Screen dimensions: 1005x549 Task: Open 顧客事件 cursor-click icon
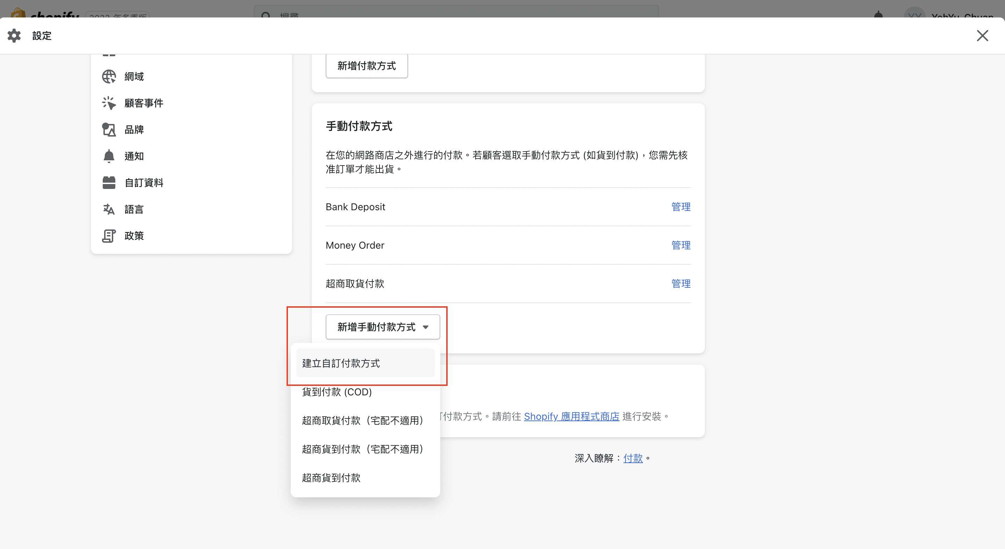coord(109,103)
